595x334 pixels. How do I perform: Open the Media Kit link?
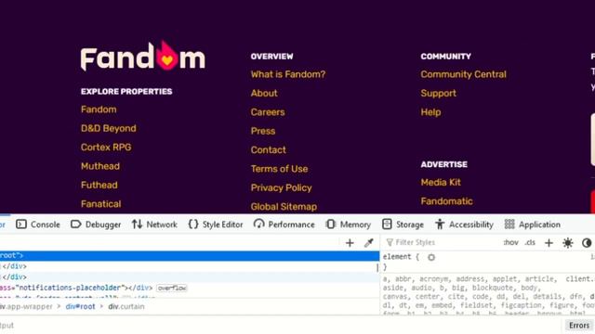point(441,182)
